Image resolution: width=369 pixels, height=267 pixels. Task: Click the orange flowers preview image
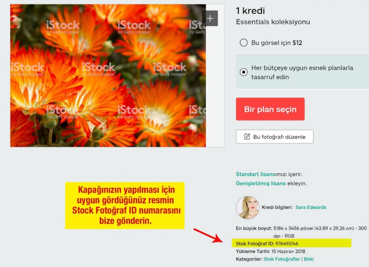pyautogui.click(x=108, y=76)
